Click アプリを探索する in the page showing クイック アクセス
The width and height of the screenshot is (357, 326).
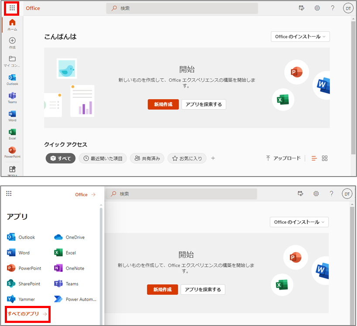204,104
